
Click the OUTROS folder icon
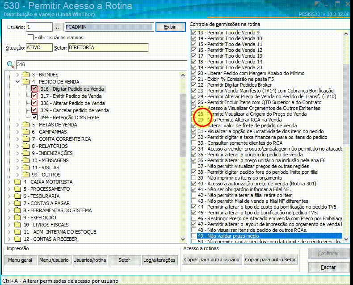click(x=26, y=175)
